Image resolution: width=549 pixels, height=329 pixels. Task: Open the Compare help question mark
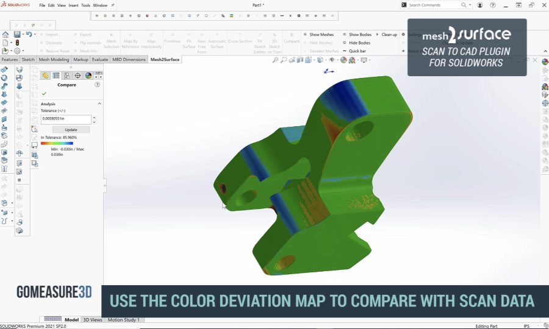tap(98, 85)
